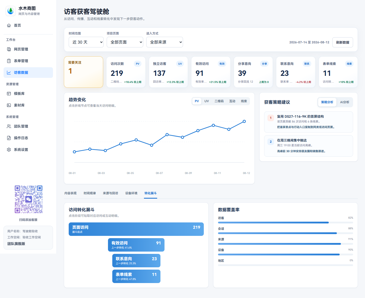Click the 访客数据 chart icon

(9, 73)
